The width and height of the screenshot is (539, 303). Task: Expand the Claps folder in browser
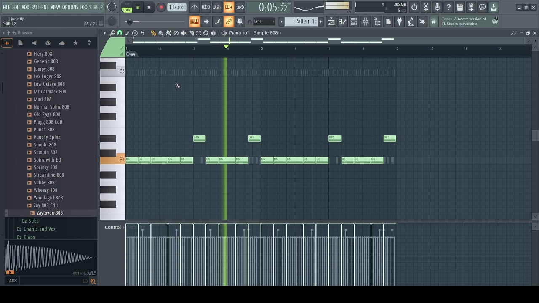point(29,237)
